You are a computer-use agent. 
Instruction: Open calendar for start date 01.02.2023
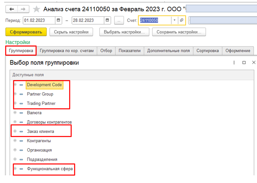click(58, 20)
